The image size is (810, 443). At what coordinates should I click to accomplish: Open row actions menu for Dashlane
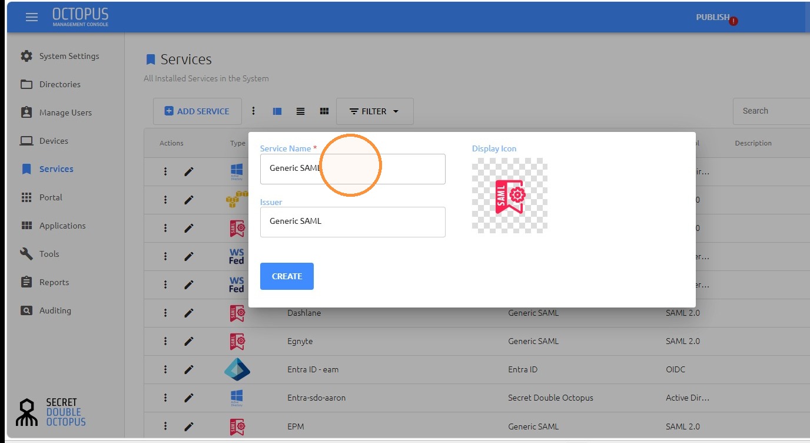click(x=165, y=313)
